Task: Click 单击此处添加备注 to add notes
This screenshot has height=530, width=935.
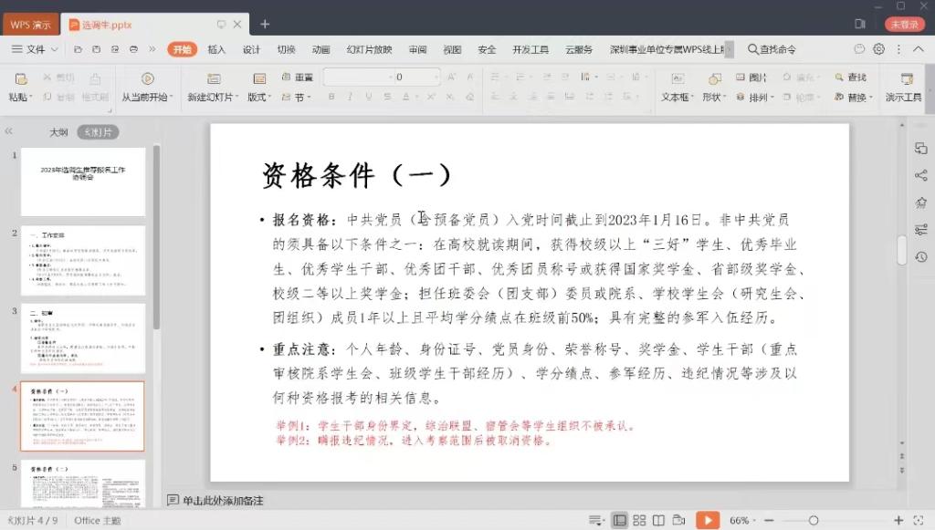Action: point(222,500)
